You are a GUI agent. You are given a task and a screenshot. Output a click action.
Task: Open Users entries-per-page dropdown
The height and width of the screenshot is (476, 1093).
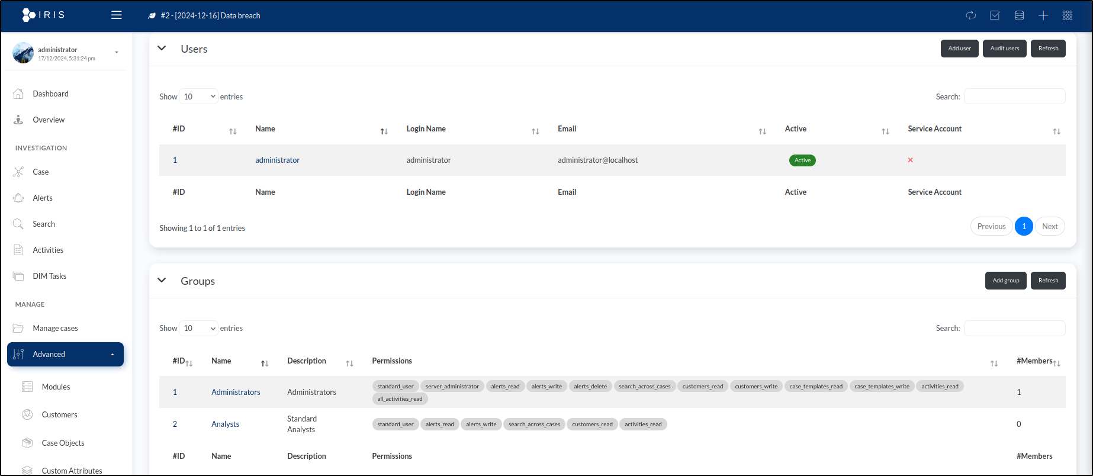click(x=199, y=97)
